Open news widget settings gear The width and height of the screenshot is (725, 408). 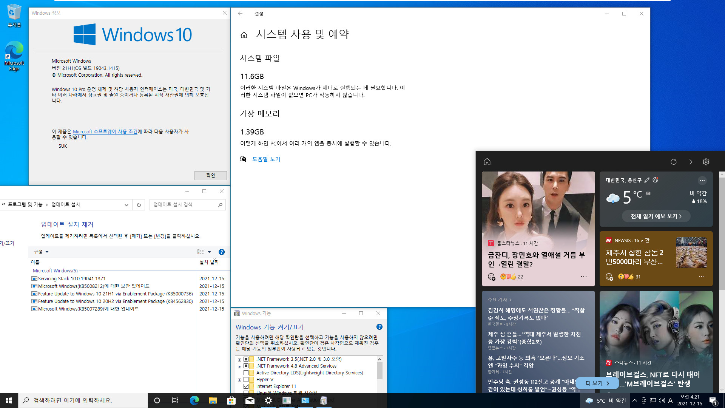(x=706, y=162)
